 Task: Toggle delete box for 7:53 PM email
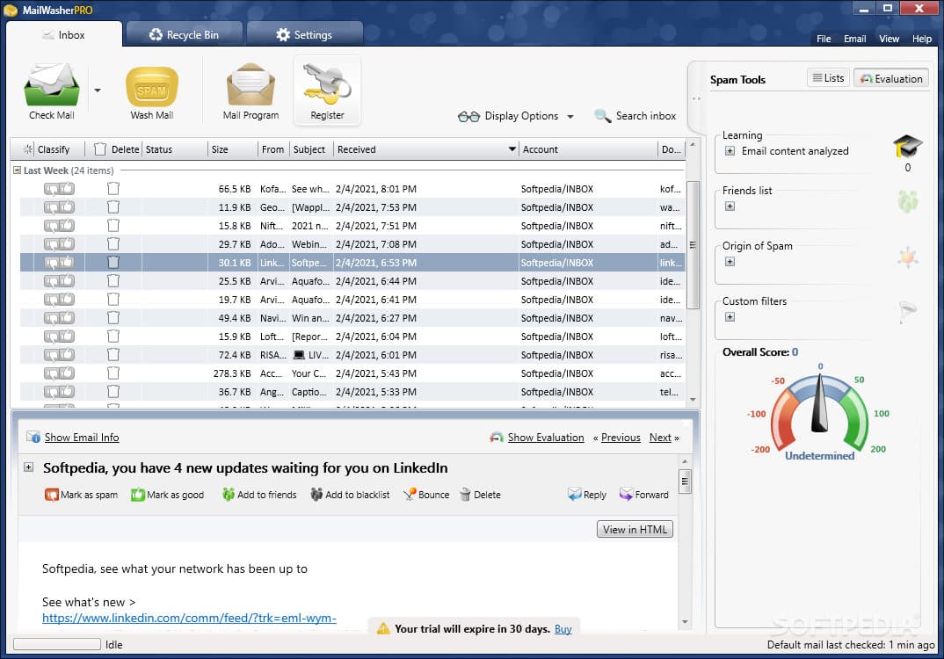point(113,207)
